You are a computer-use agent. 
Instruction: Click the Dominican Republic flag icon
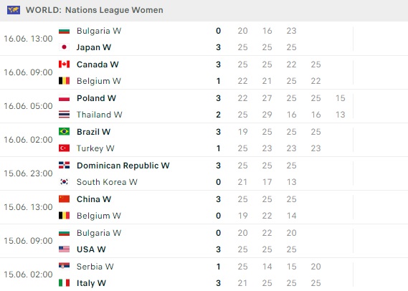click(64, 166)
